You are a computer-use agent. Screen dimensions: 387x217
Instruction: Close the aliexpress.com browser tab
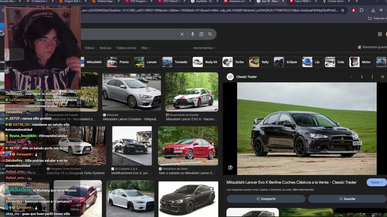coord(250,2)
